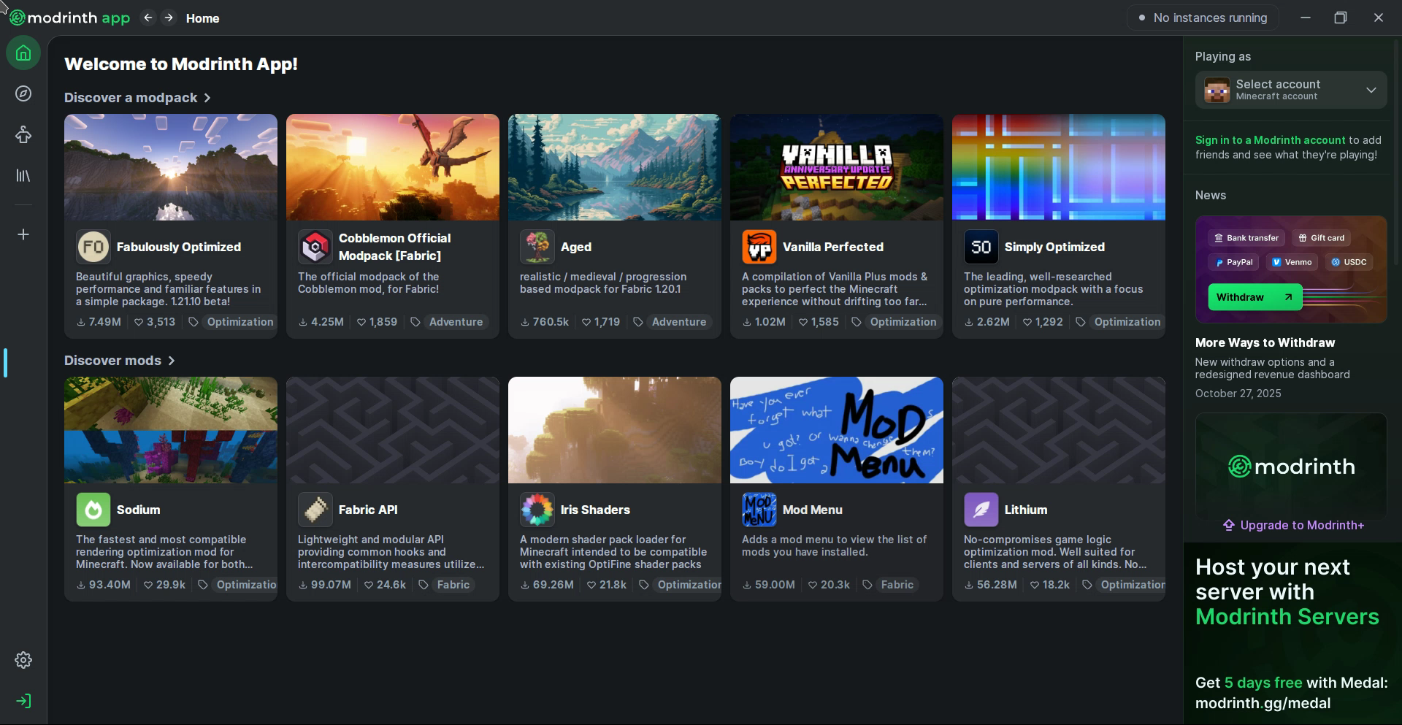This screenshot has height=725, width=1402.
Task: Open the Library icon in sidebar
Action: point(23,176)
